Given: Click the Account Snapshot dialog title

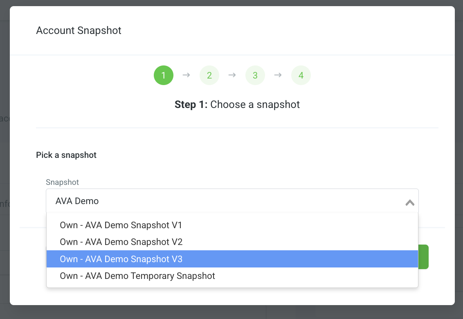Looking at the screenshot, I should (x=79, y=30).
